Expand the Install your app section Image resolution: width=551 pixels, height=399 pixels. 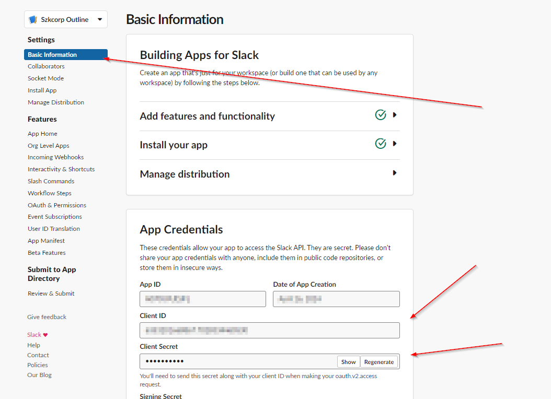click(395, 144)
